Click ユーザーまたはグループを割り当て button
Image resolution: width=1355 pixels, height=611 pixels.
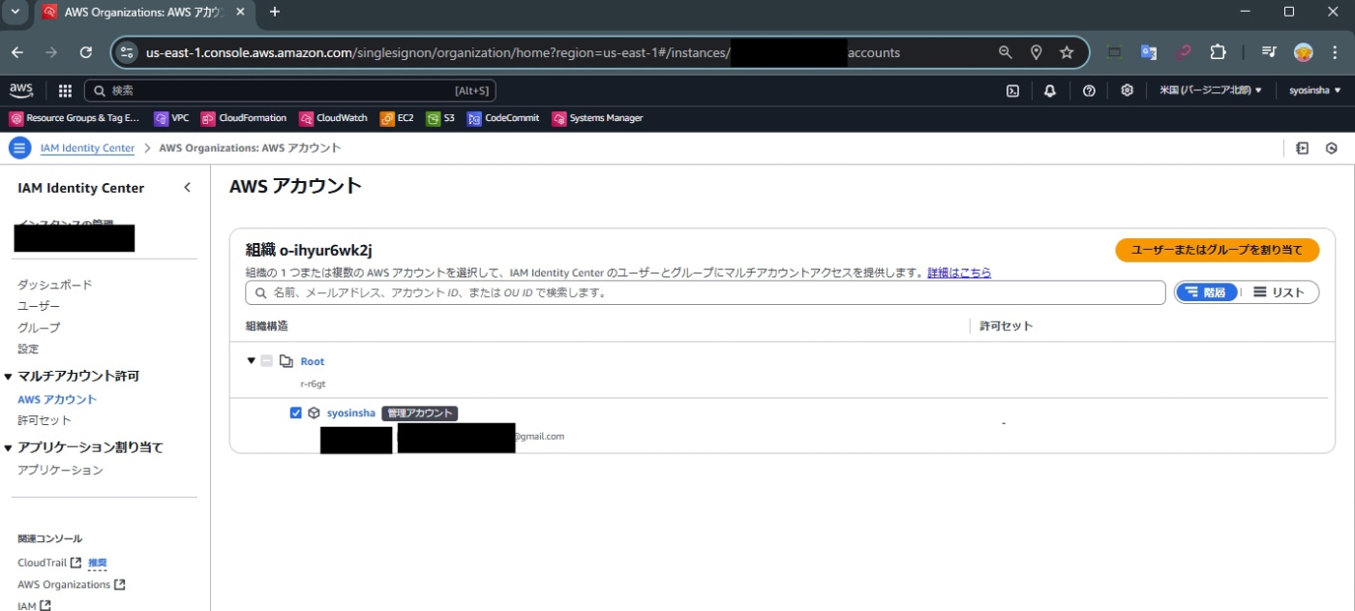[1217, 250]
